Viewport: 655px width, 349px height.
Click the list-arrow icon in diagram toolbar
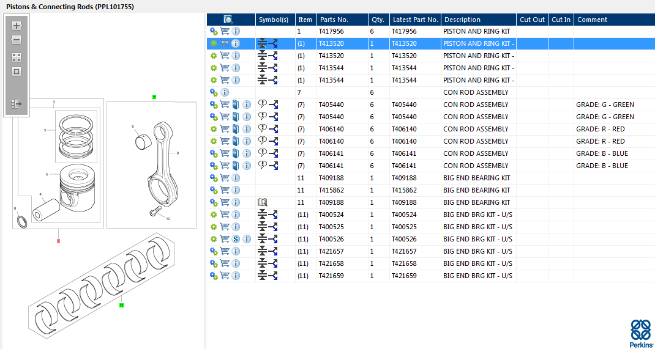pyautogui.click(x=17, y=104)
